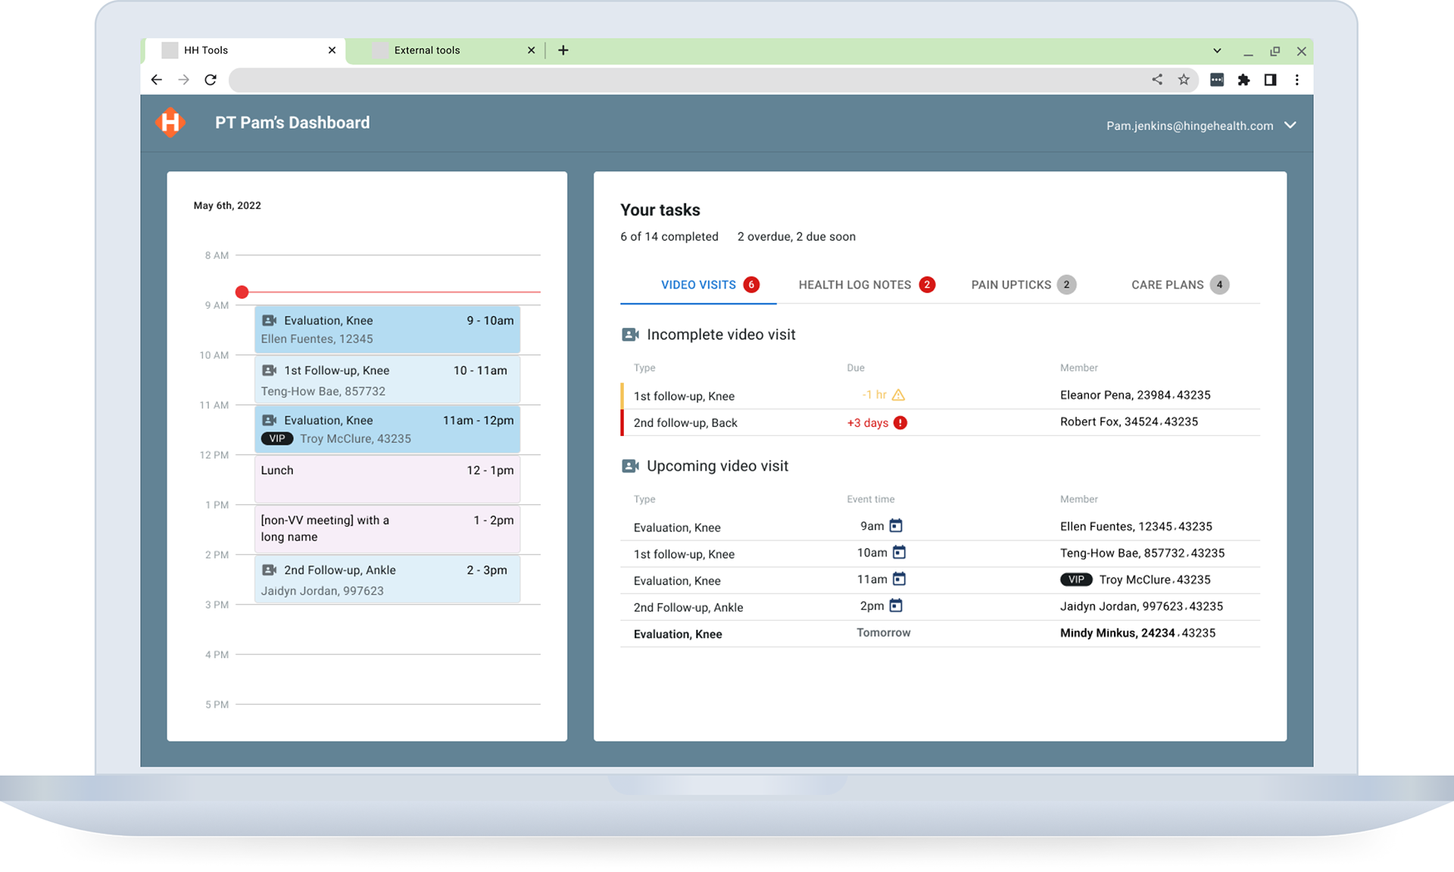Open Ellen Fuentes 9 - 10am calendar event
1454x872 pixels.
click(387, 329)
